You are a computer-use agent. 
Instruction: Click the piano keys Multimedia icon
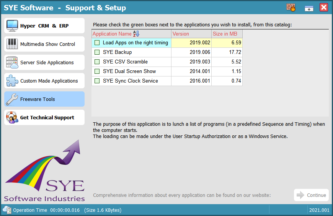12,44
